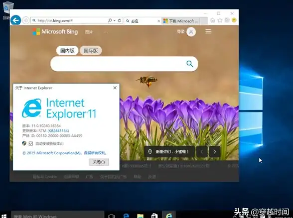Click the Bing search input box
The height and width of the screenshot is (218, 293).
[118, 64]
